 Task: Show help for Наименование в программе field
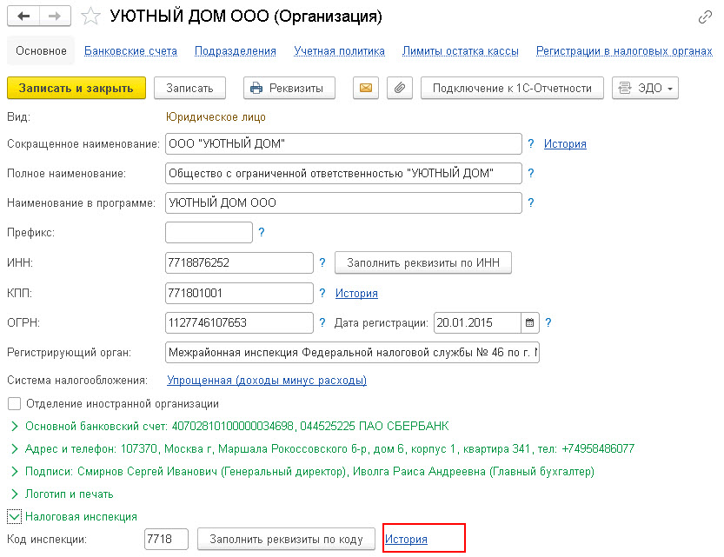[531, 202]
